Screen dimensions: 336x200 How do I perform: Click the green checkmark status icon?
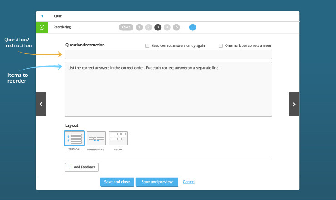[x=42, y=27]
